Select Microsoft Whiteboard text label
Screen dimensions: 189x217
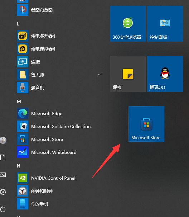click(54, 152)
